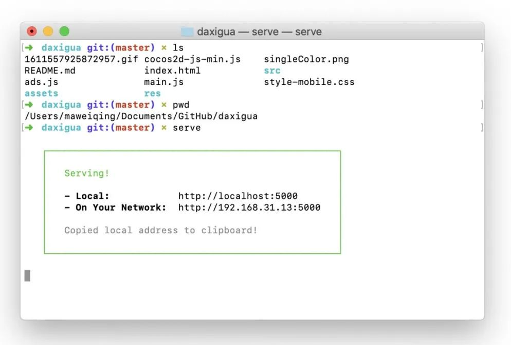The width and height of the screenshot is (511, 345).
Task: Click the assets directory name
Action: (42, 93)
